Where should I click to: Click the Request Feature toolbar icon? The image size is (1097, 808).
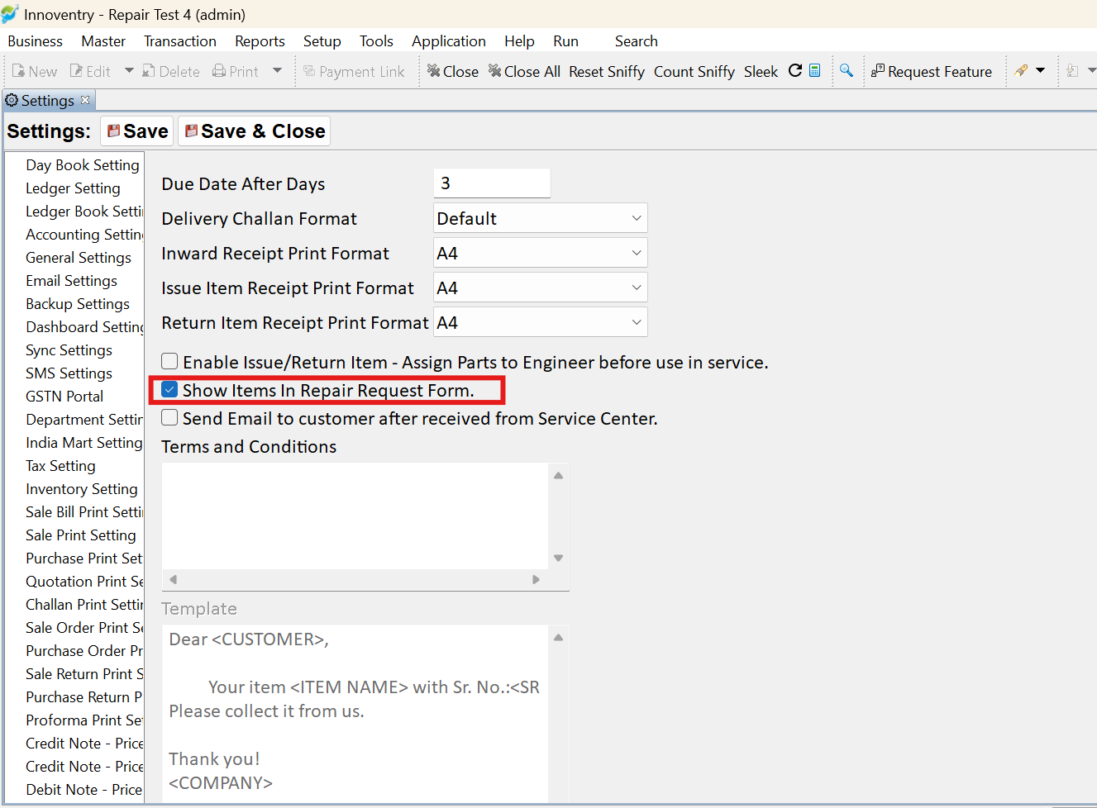point(878,71)
